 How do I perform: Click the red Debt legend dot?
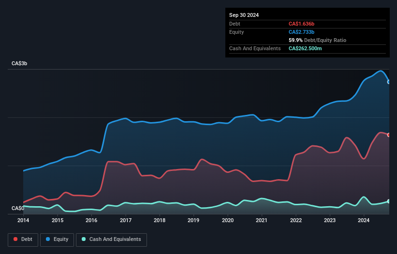[15, 239]
